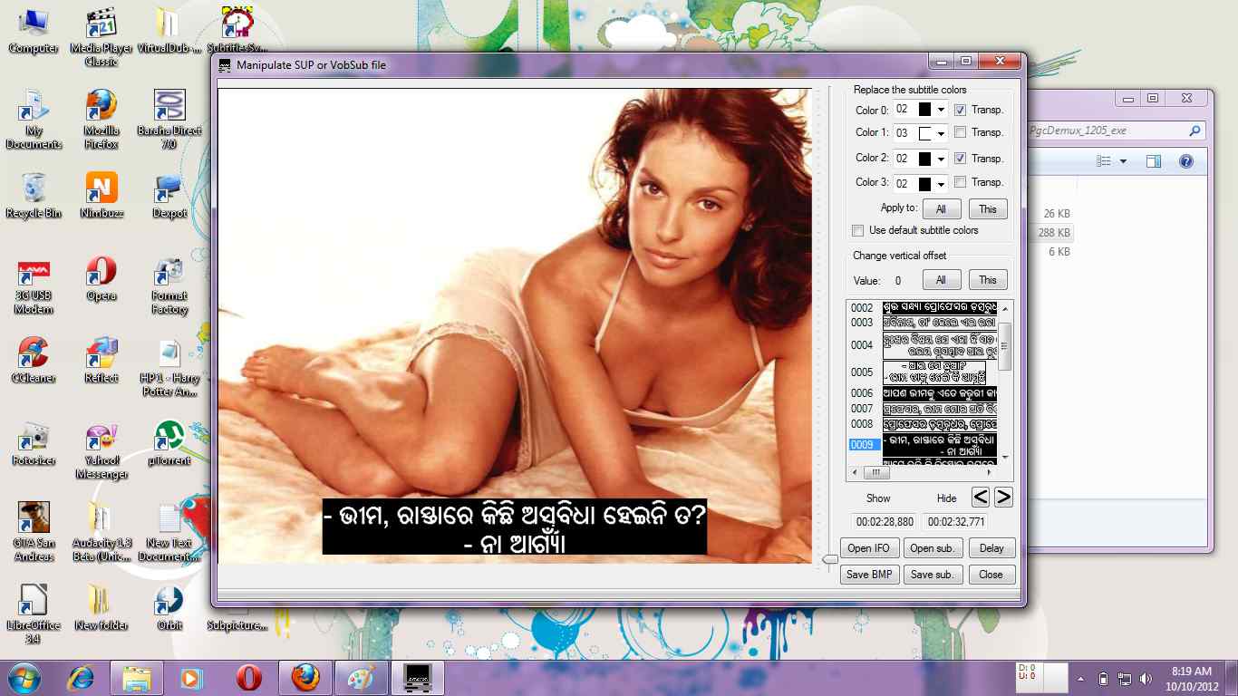This screenshot has width=1238, height=696.
Task: Click the Open IFO button
Action: [869, 548]
